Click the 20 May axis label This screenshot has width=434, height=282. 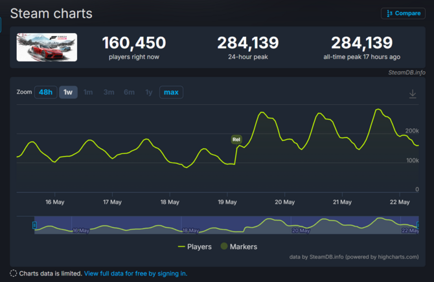285,202
